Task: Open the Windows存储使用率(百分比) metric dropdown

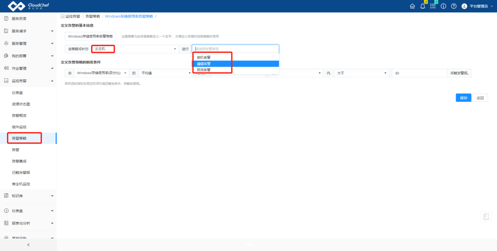Action: tap(101, 73)
